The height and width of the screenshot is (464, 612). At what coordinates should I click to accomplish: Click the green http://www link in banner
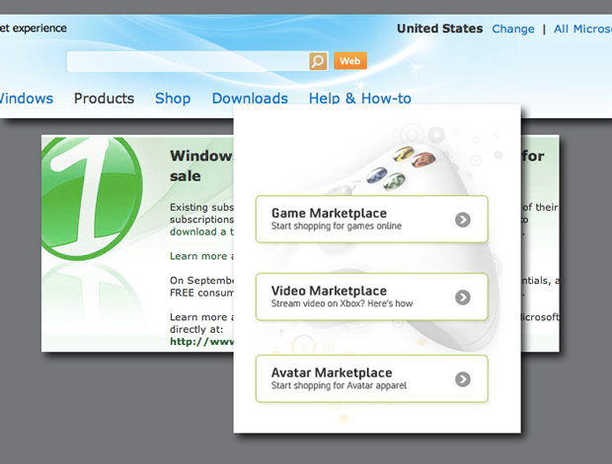[201, 342]
